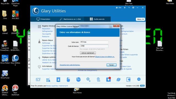Select the Driver Robot desktop icon
Screen dimensions: 176x99
pos(5,59)
